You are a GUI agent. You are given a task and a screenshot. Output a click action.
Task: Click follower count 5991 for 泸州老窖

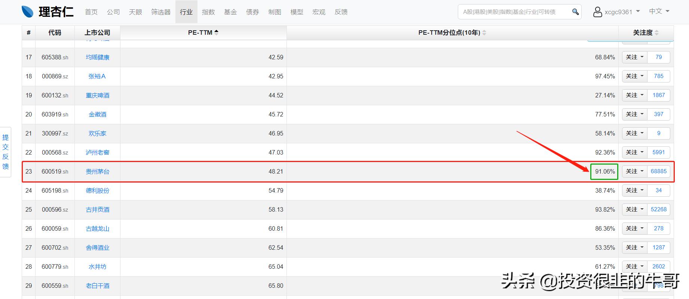tap(659, 152)
